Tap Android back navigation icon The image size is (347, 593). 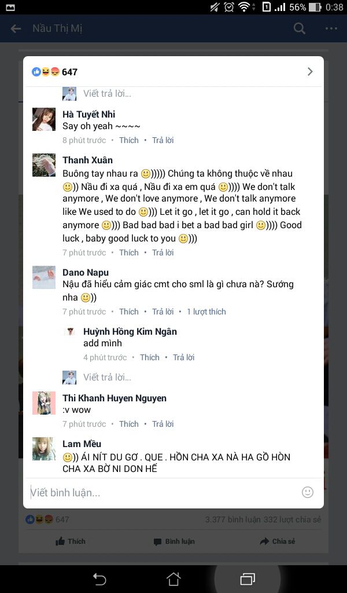[x=99, y=579]
